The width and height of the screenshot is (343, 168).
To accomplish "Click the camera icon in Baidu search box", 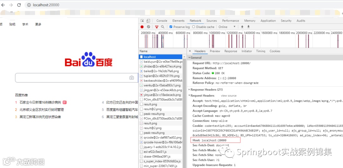I will click(131, 78).
